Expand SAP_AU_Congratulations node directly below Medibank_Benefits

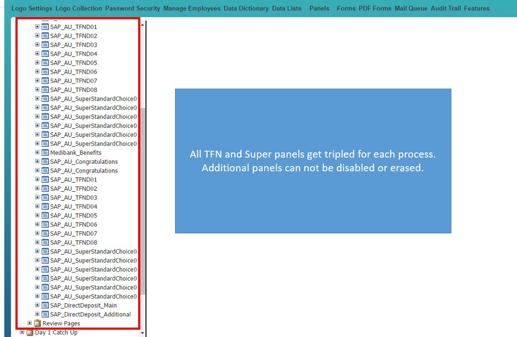pyautogui.click(x=37, y=161)
